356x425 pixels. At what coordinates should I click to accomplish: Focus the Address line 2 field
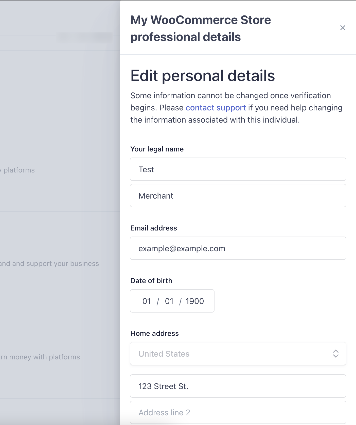point(238,412)
